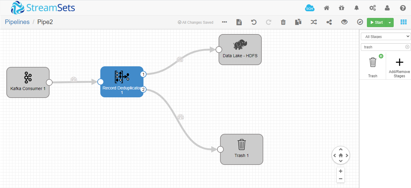The width and height of the screenshot is (411, 188).
Task: Click the stream icon toward Data Lake - HDFS
Action: [x=180, y=59]
